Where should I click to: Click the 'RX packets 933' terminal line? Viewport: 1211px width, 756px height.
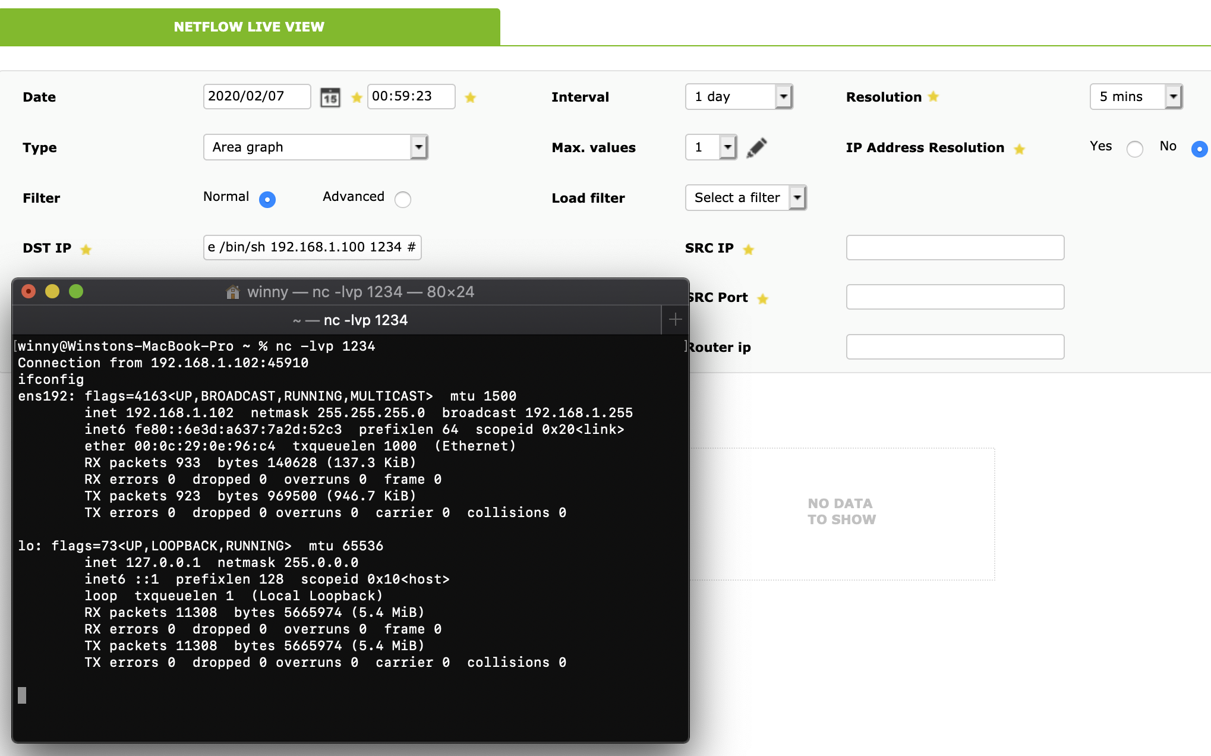tap(250, 462)
